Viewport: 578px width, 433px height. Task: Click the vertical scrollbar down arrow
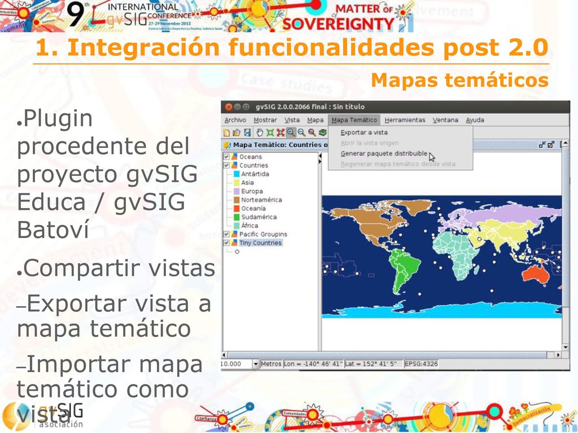coord(566,347)
